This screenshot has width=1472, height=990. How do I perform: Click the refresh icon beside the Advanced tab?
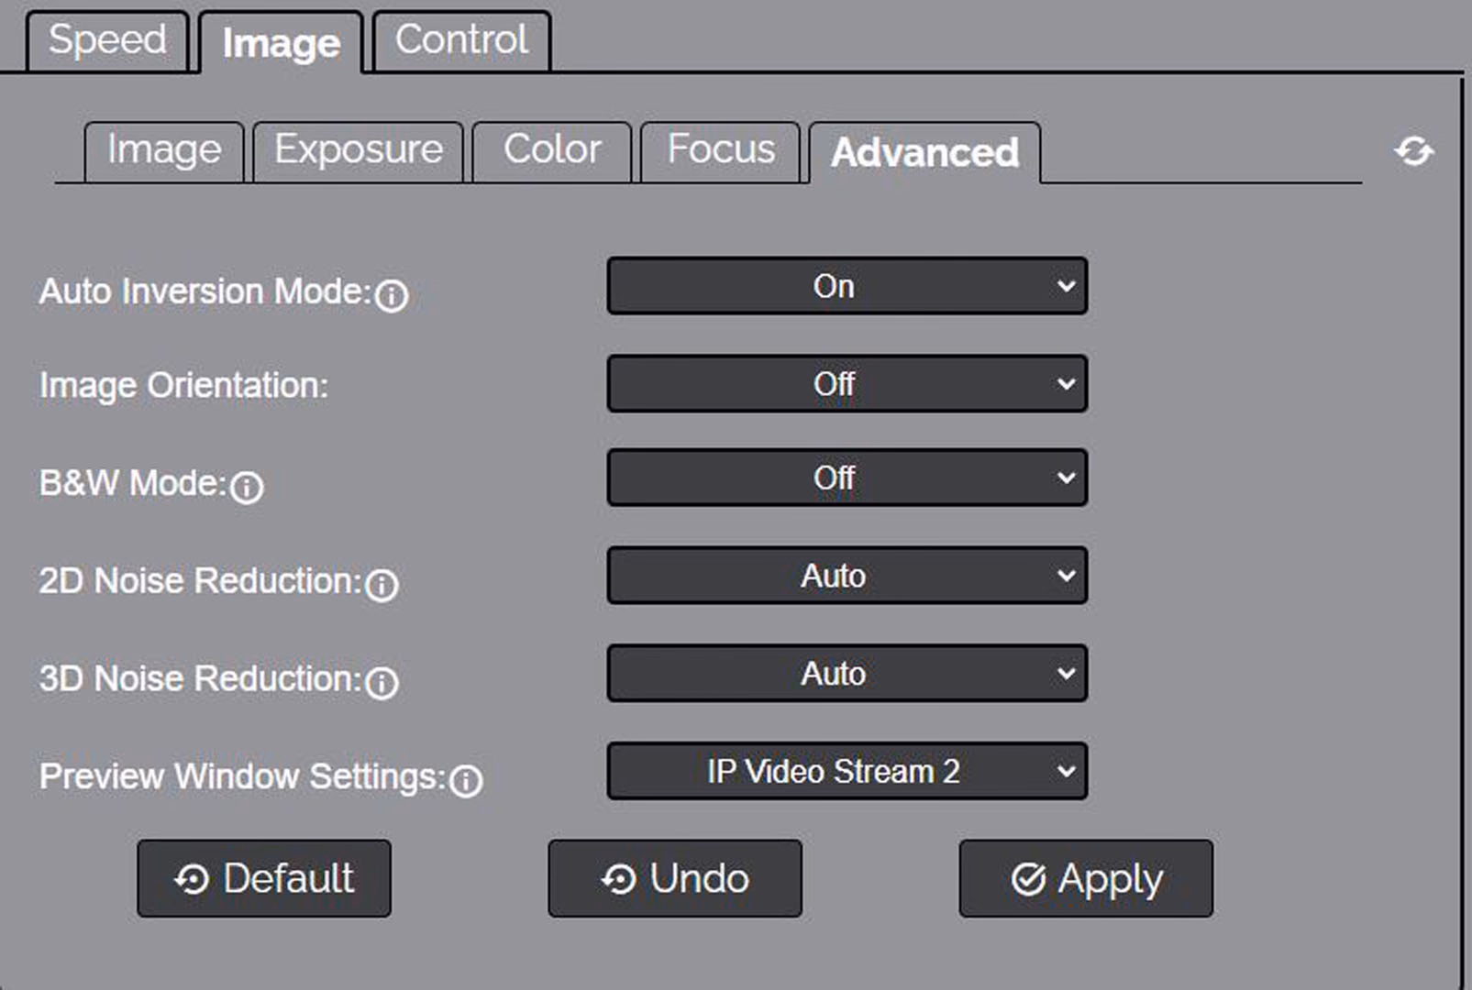coord(1413,151)
